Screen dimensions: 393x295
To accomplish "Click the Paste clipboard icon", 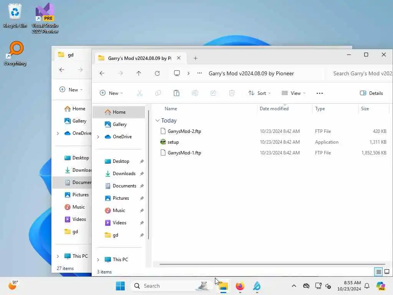I will coord(177,93).
